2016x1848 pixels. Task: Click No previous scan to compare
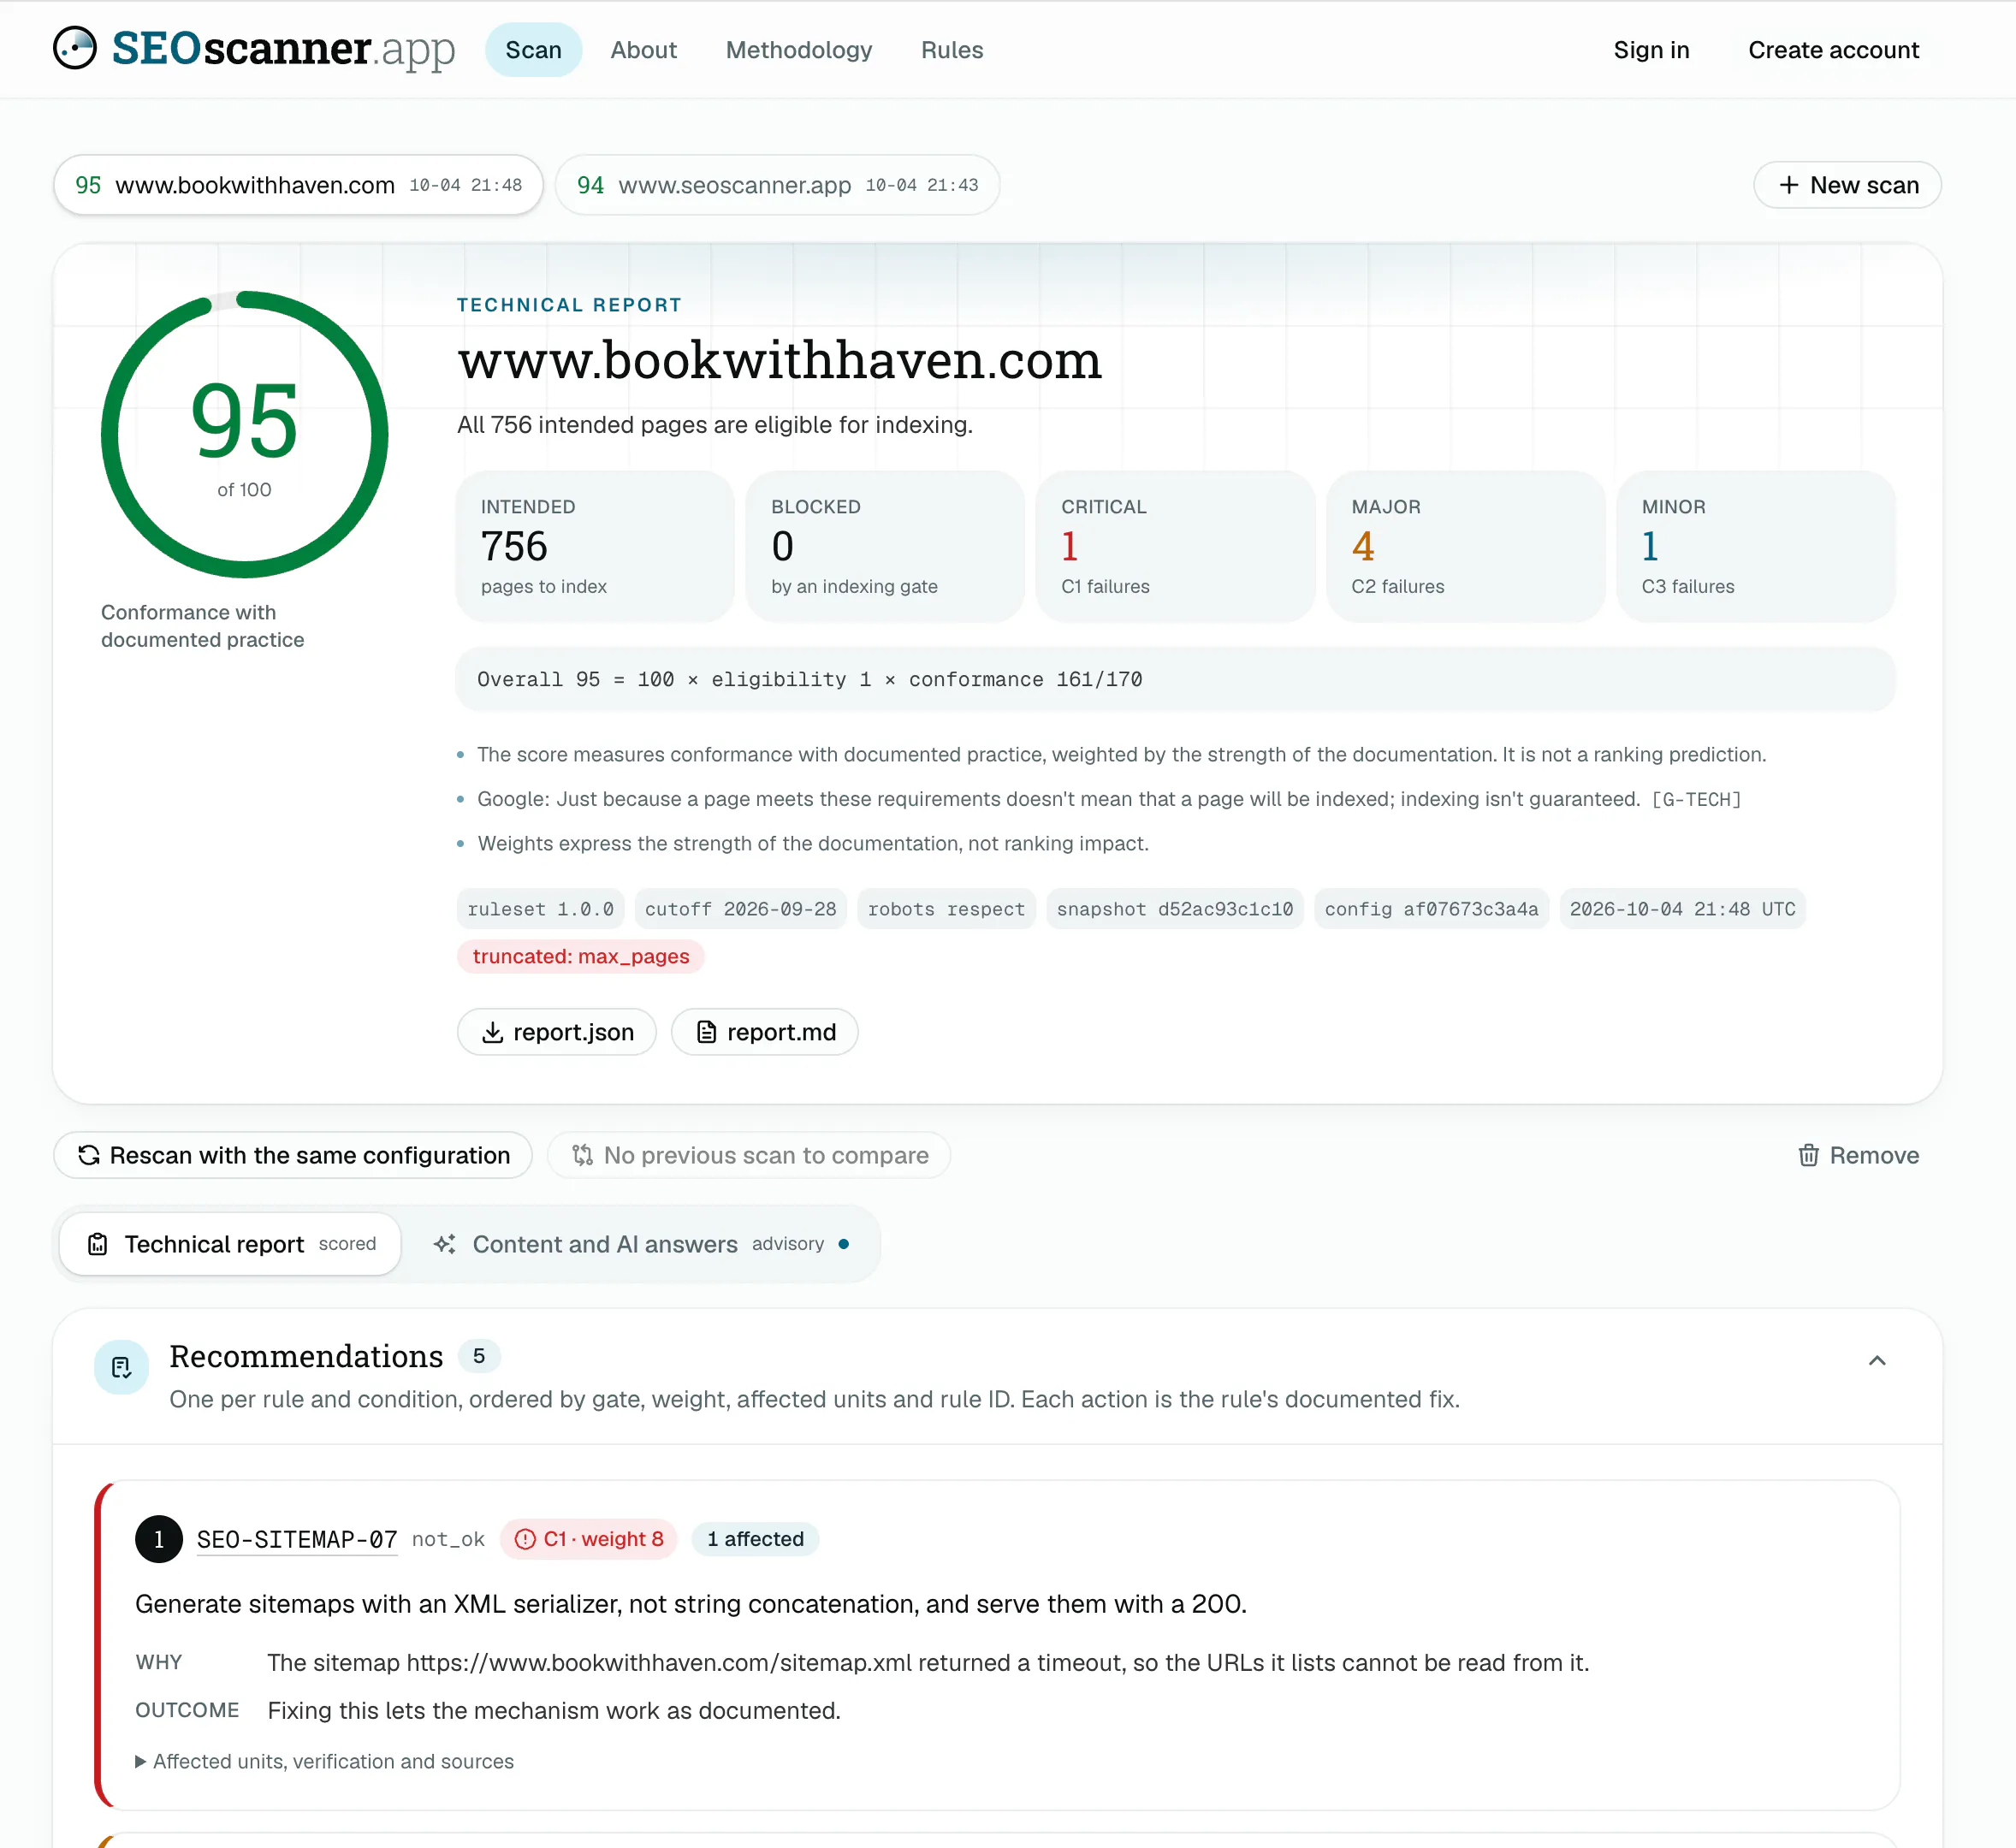(748, 1155)
